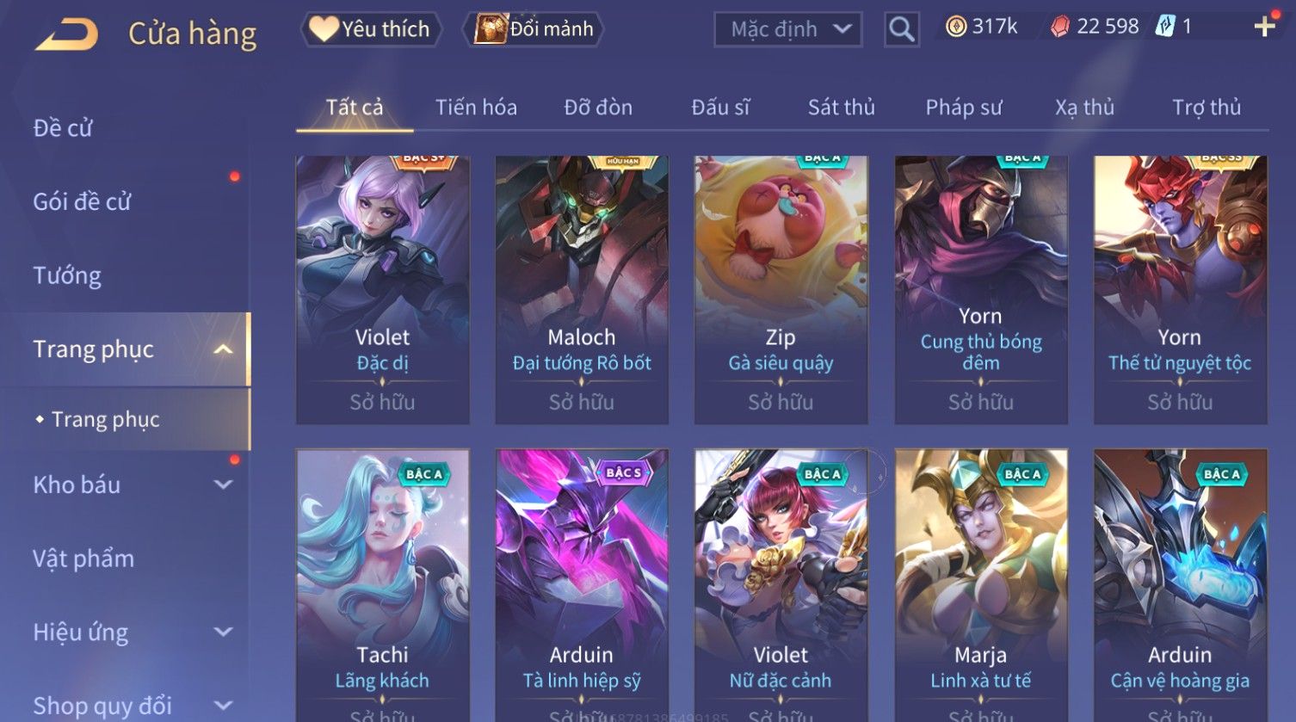This screenshot has height=722, width=1296.
Task: Switch to the Pháp sư tab
Action: click(964, 108)
